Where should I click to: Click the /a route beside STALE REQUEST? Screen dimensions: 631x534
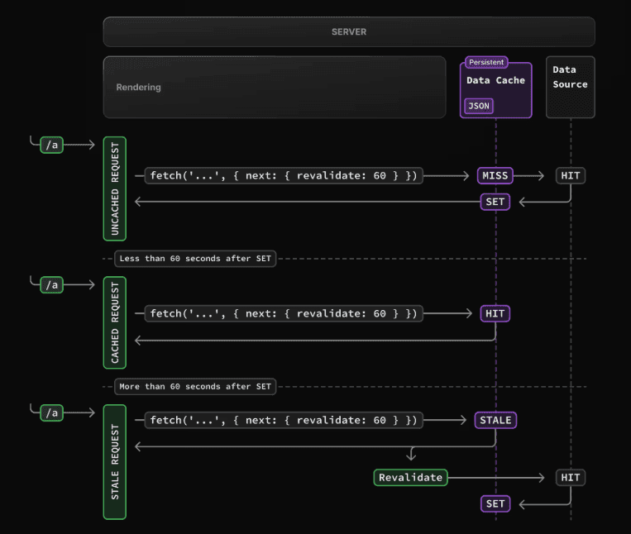point(52,412)
